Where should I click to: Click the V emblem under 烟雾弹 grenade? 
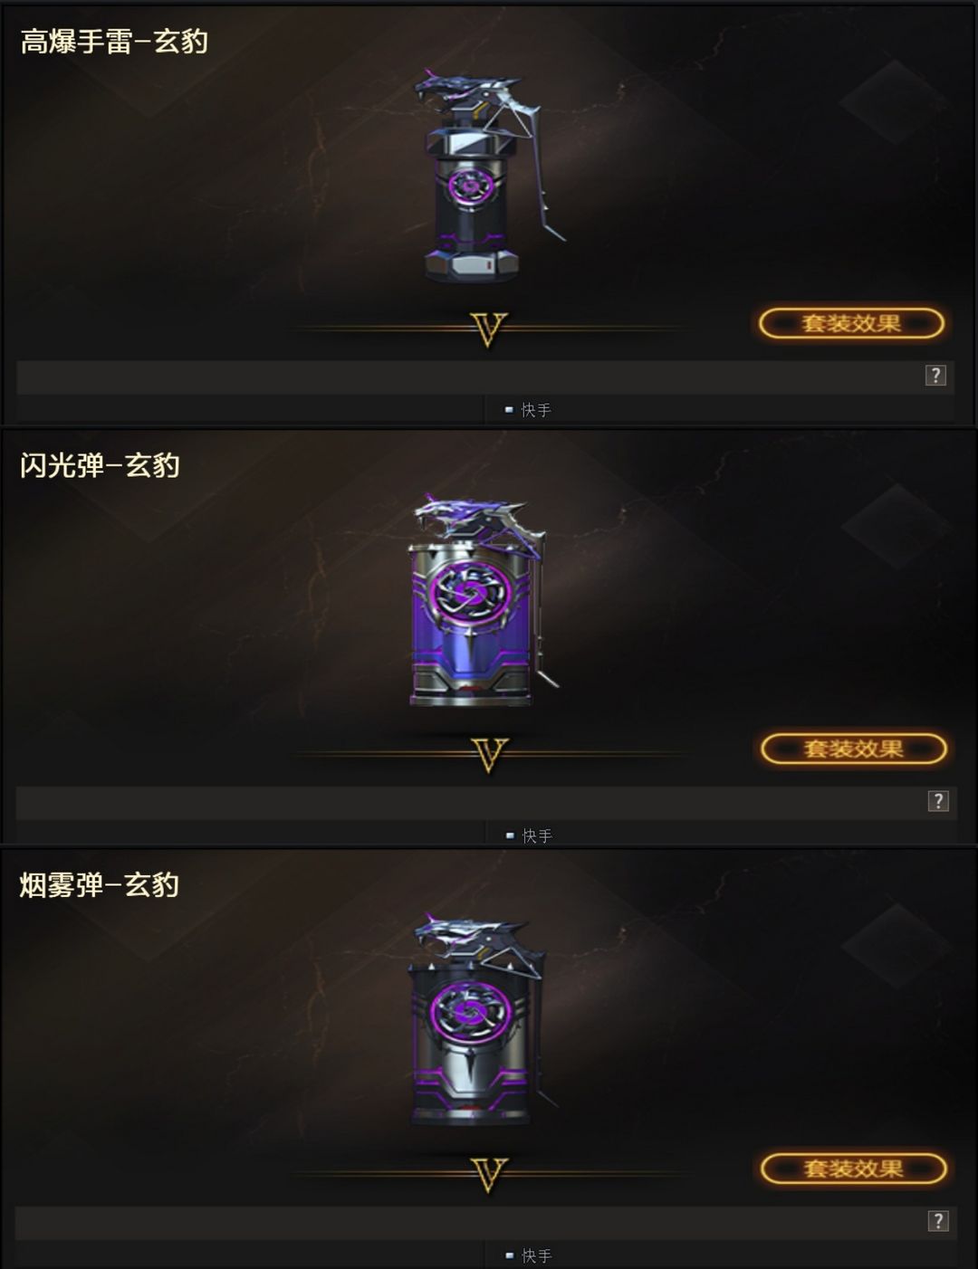pyautogui.click(x=489, y=1175)
